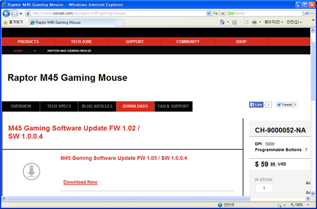This screenshot has width=317, height=209.
Task: Click the horizontal scrollbar right arrow
Action: [307, 198]
